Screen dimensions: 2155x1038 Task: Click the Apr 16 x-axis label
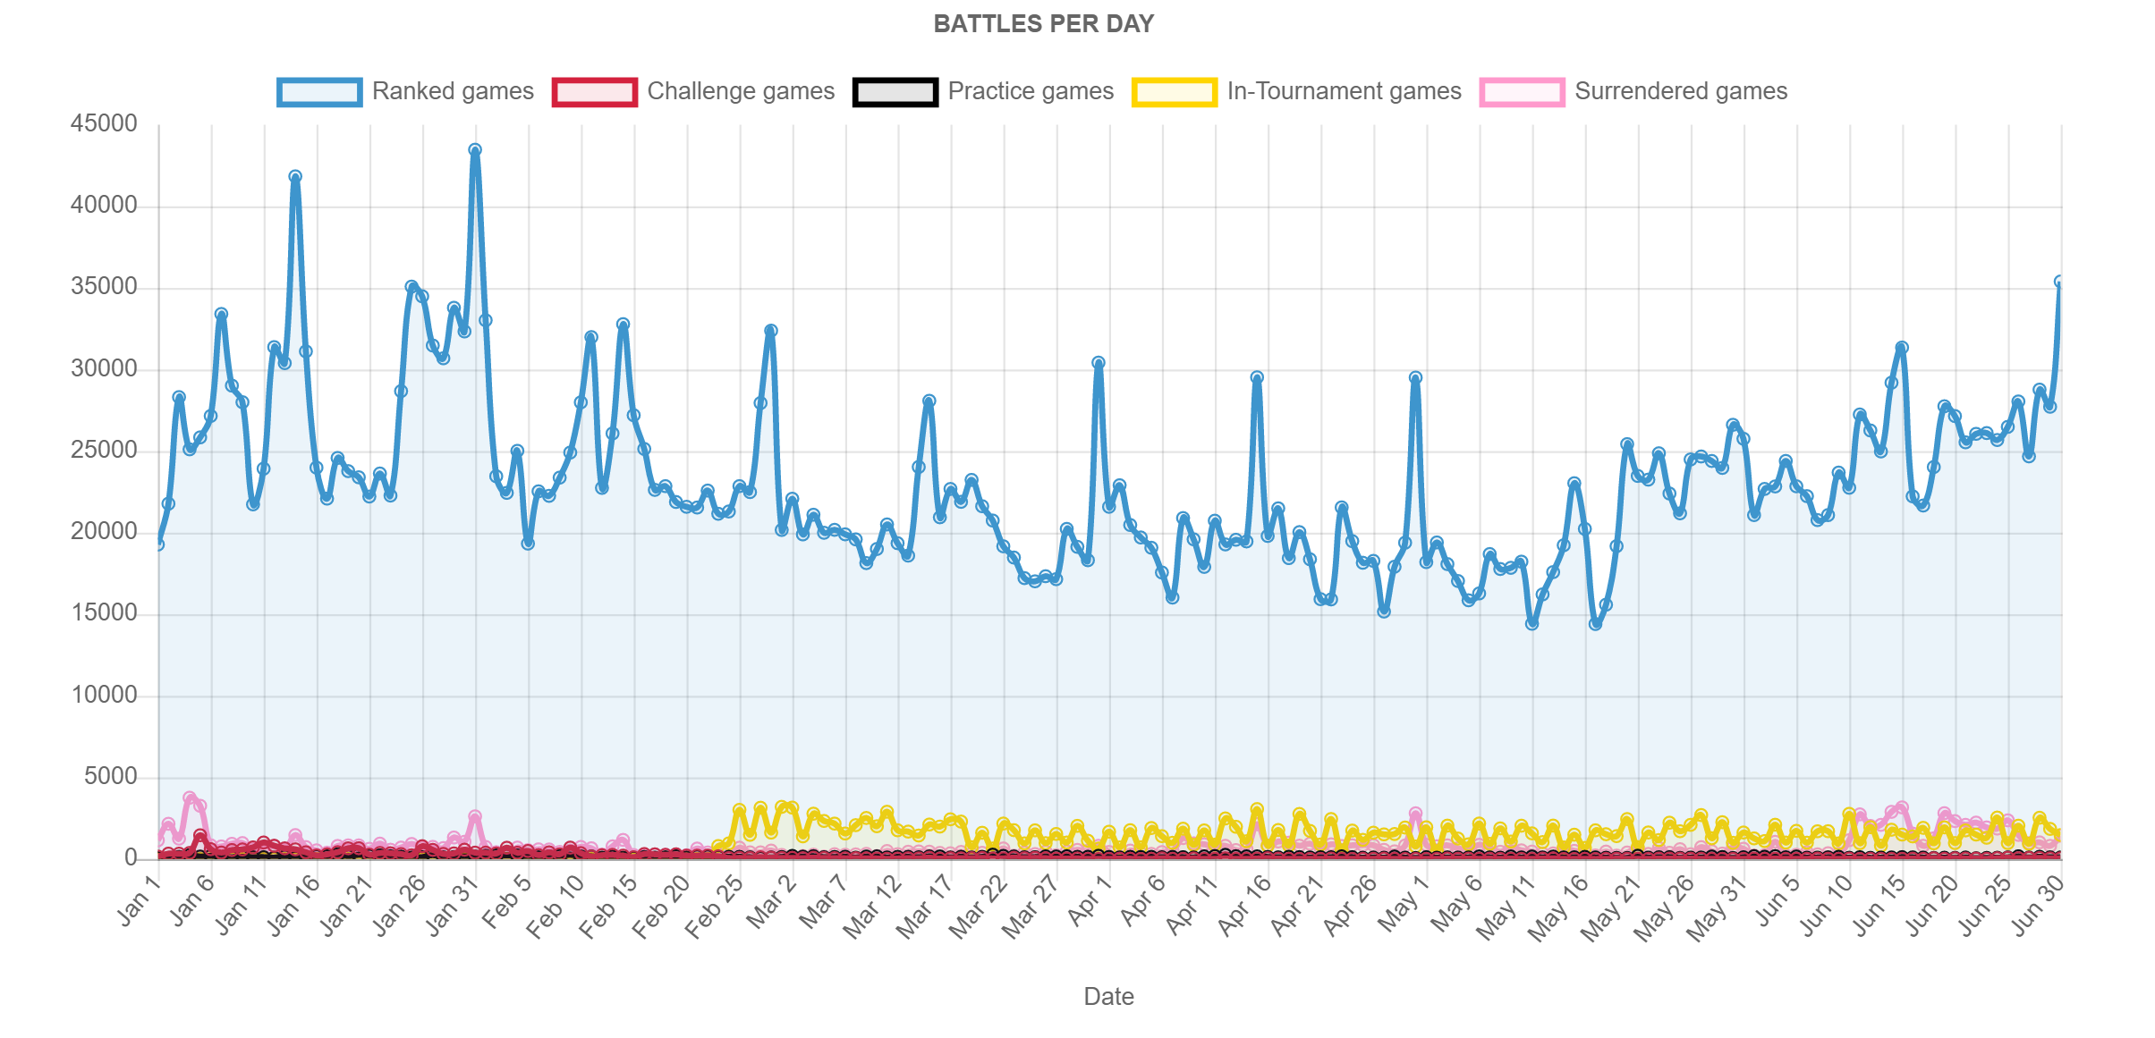pos(1244,905)
